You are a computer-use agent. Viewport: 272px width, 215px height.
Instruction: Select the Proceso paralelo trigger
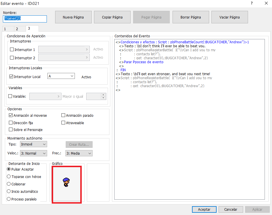coord(9,199)
